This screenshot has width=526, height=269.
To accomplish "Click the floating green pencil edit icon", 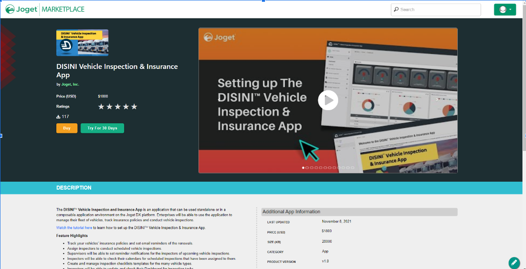I will 514,262.
